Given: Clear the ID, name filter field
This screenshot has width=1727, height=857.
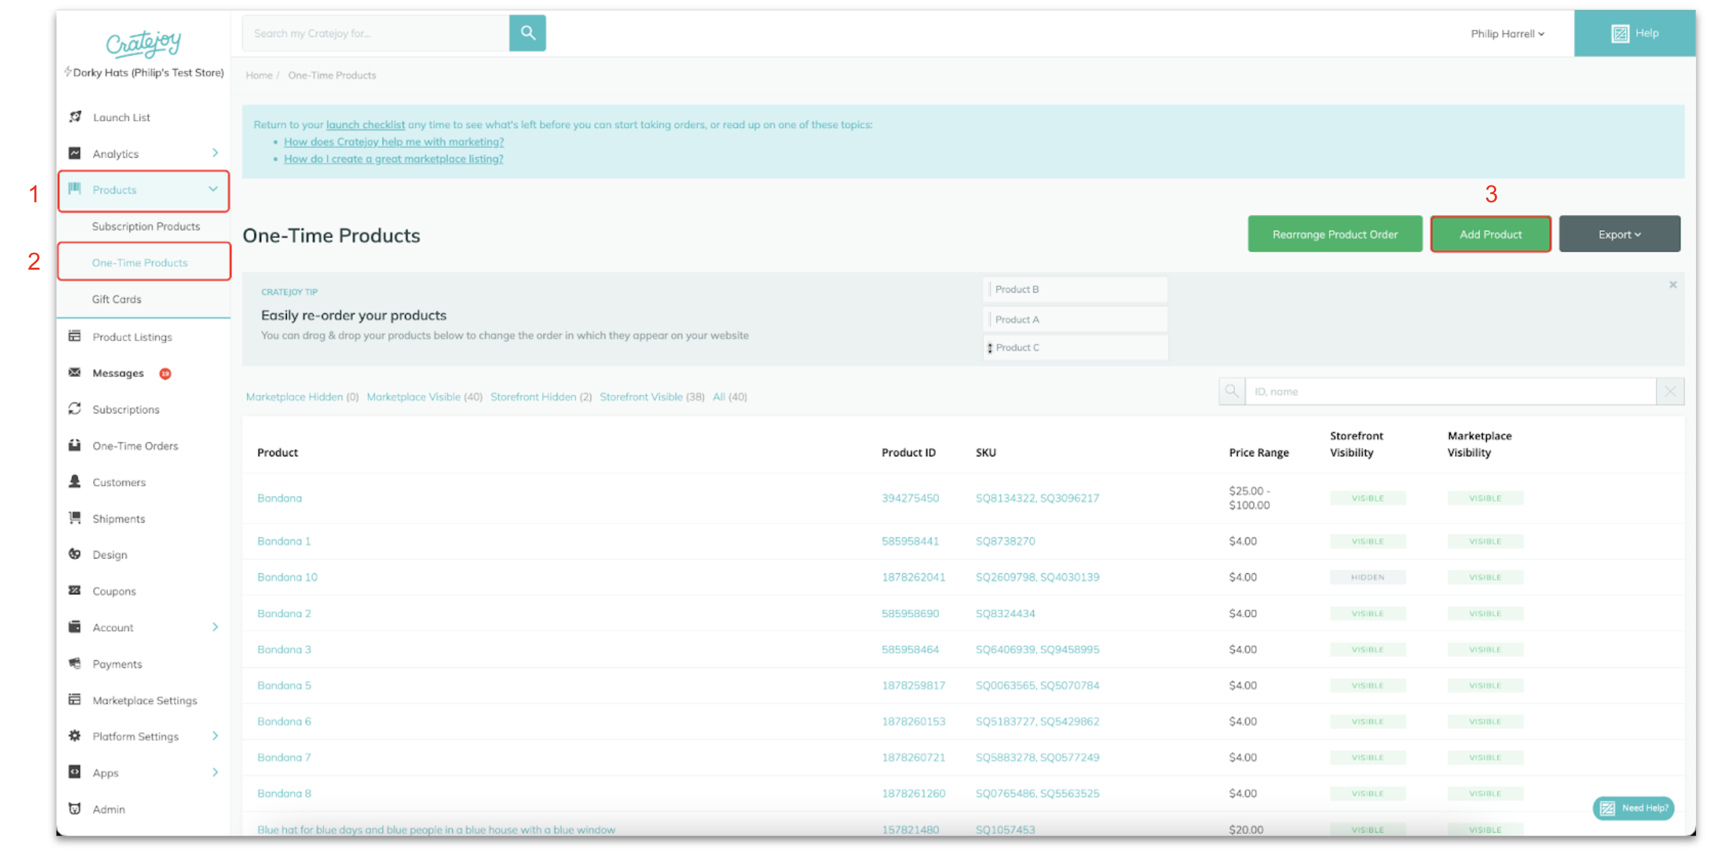Looking at the screenshot, I should [1670, 392].
